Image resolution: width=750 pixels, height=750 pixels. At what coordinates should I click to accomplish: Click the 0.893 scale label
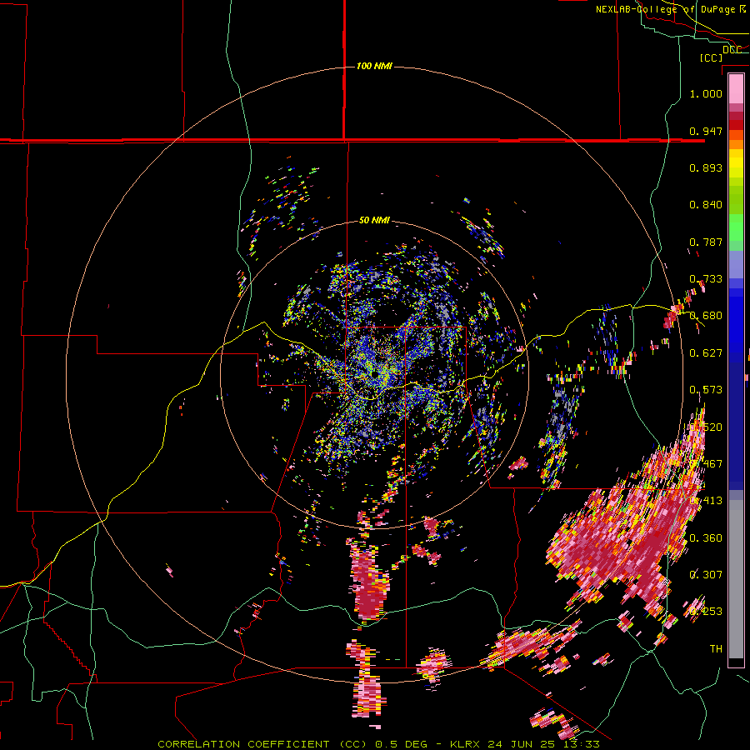[x=706, y=167]
